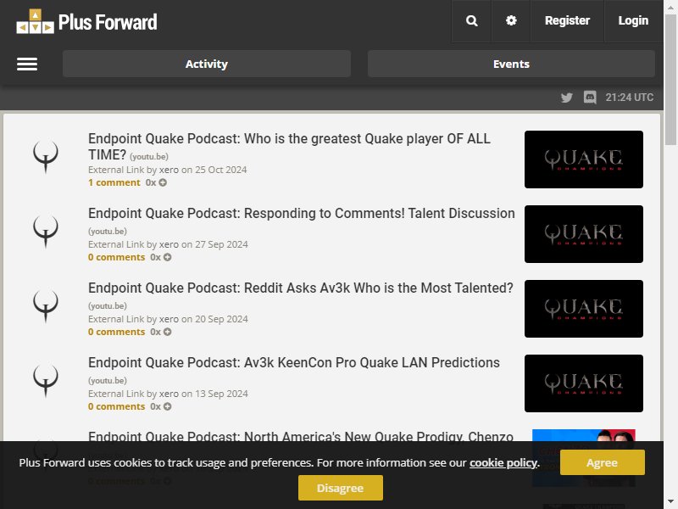The width and height of the screenshot is (678, 509).
Task: Switch to the Events tab
Action: pos(511,64)
